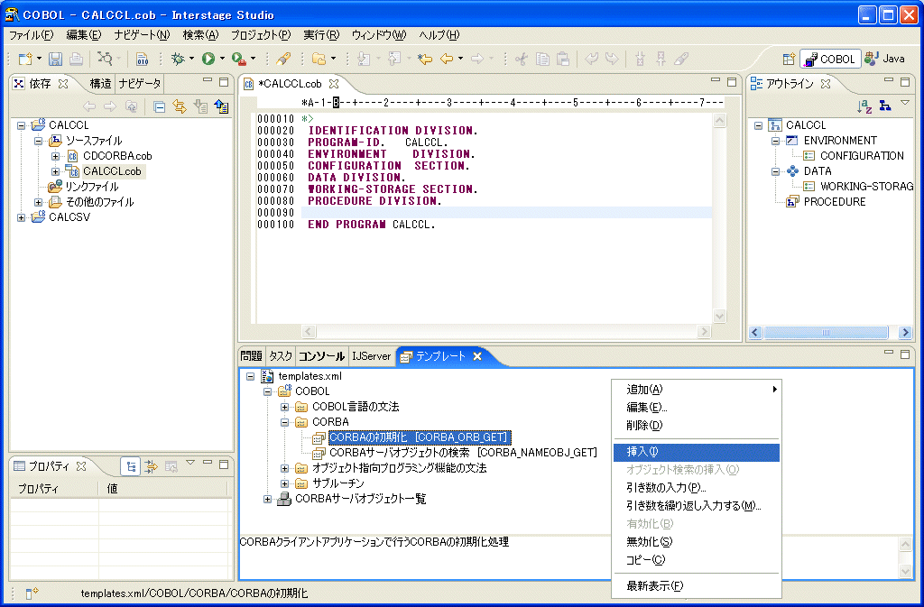924x607 pixels.
Task: Choose 引き数の入力(P)... context item
Action: click(x=697, y=487)
